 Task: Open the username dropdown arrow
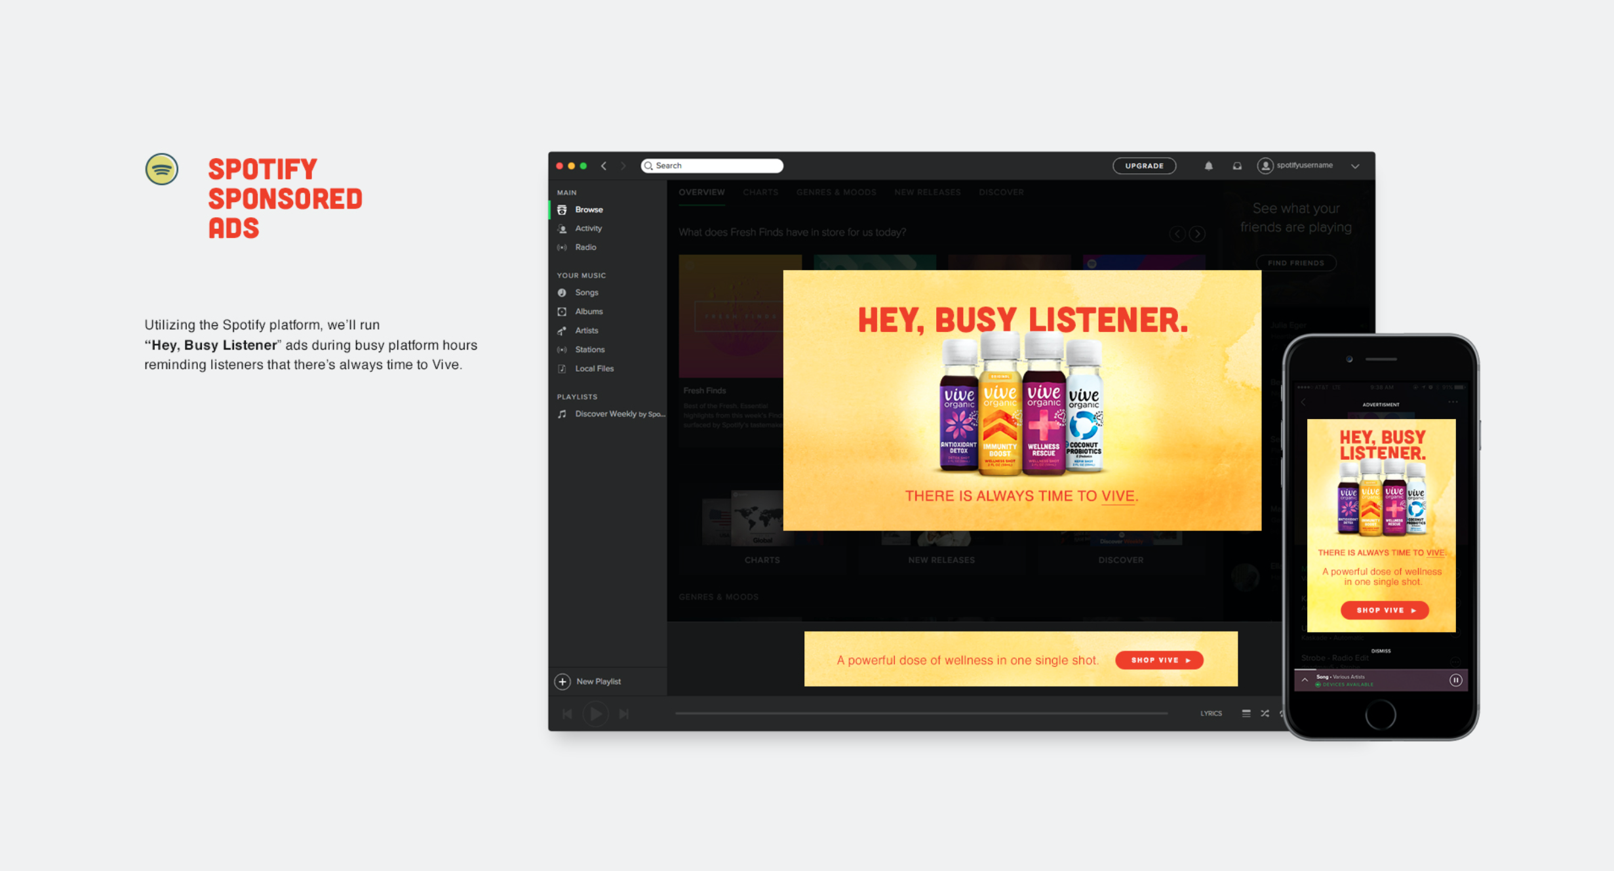pos(1355,166)
